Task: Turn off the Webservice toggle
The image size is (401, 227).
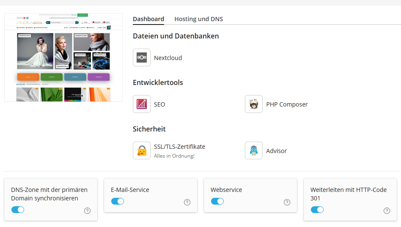Action: click(217, 201)
